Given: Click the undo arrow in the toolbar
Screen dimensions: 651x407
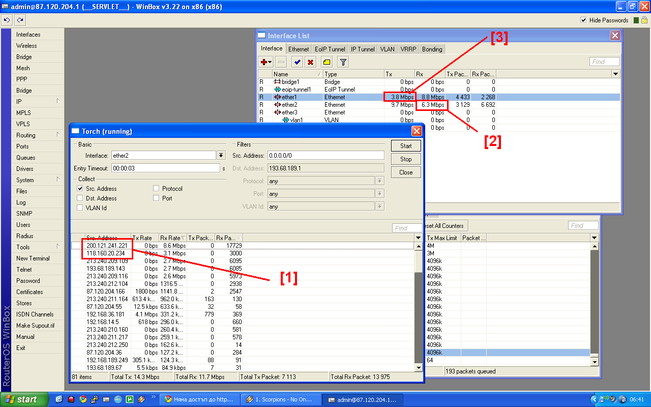Looking at the screenshot, I should [x=7, y=20].
